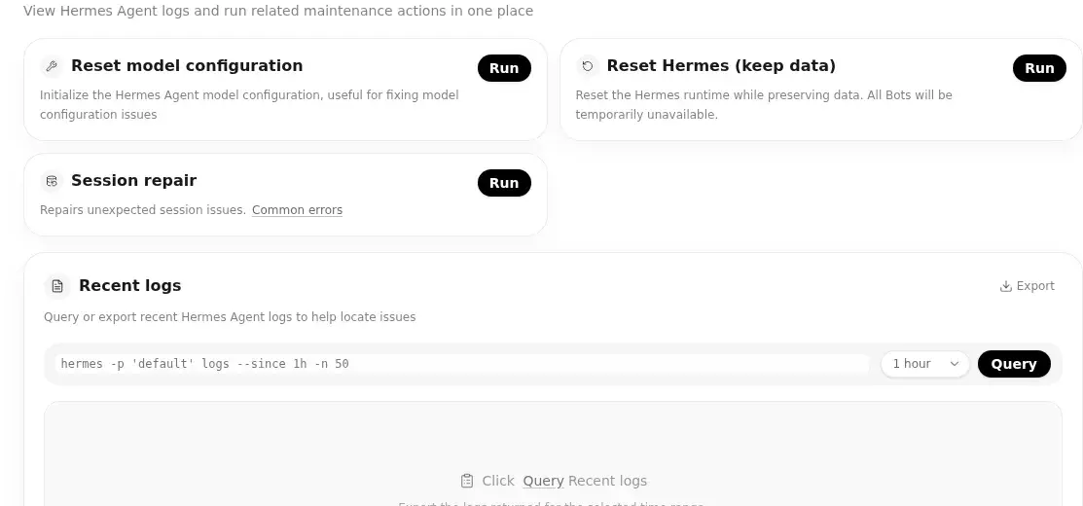Screen dimensions: 1083x506
Task: Click the Reset Hermes card description text
Action: pos(764,104)
